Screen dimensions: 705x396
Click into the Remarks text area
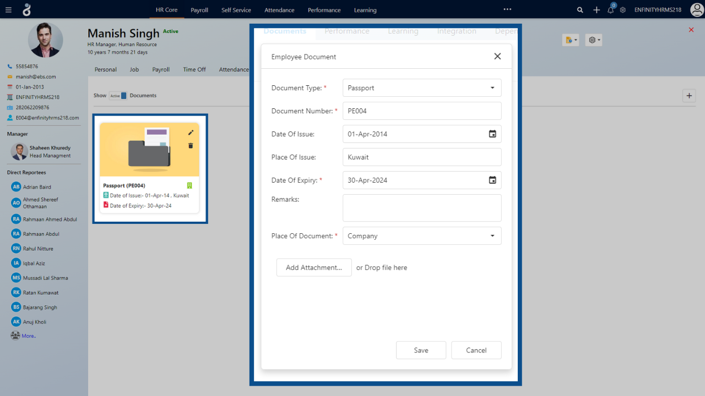(x=422, y=208)
